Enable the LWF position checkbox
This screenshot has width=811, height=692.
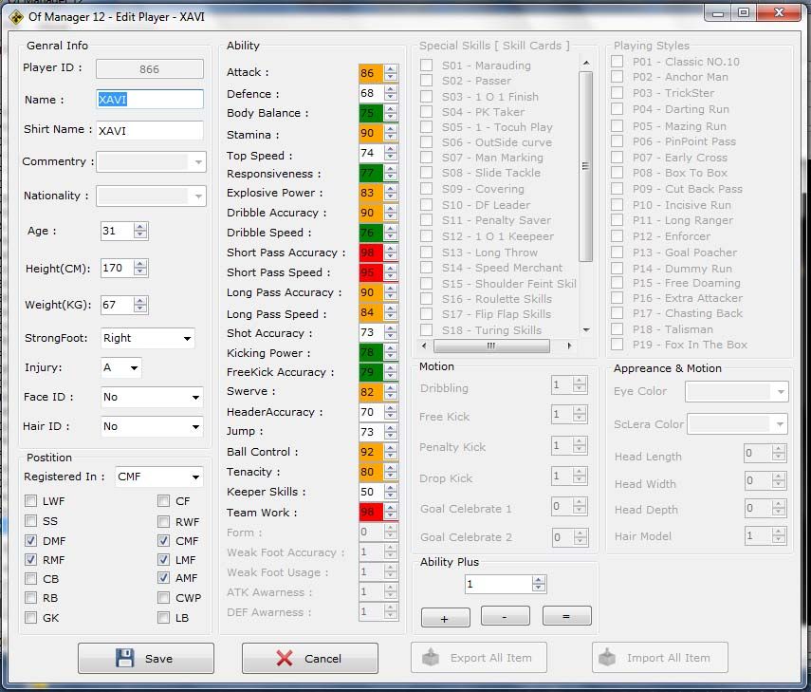coord(31,501)
